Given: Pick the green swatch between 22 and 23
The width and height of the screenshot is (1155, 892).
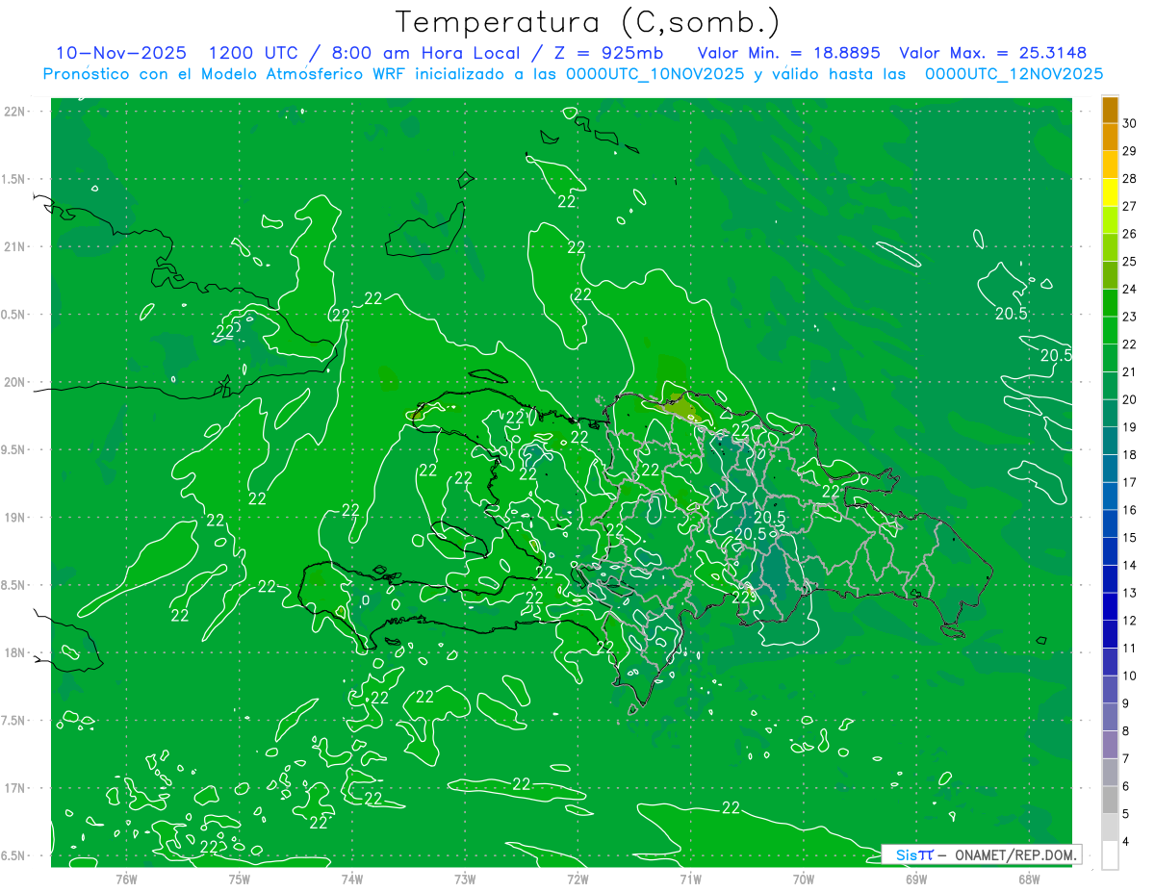Looking at the screenshot, I should pos(1110,331).
